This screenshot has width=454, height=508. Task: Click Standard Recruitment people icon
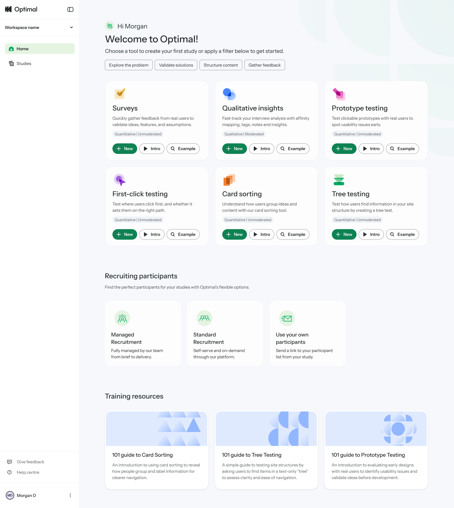tap(205, 318)
